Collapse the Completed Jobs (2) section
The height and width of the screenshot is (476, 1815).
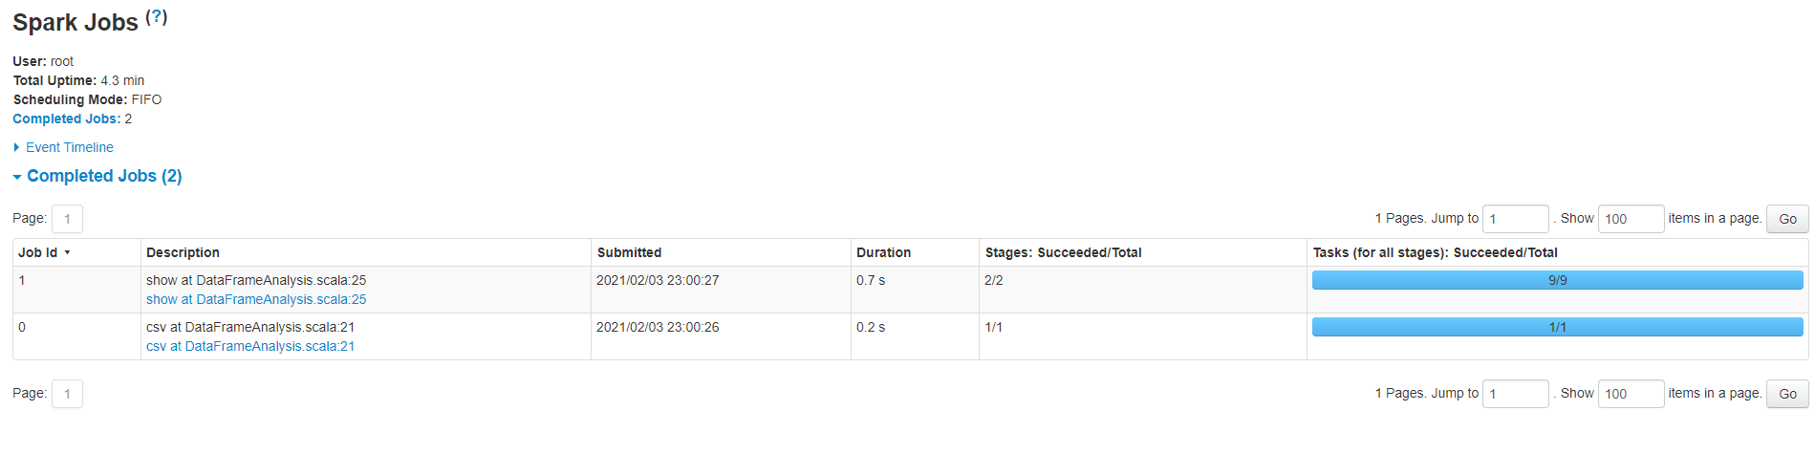(103, 176)
